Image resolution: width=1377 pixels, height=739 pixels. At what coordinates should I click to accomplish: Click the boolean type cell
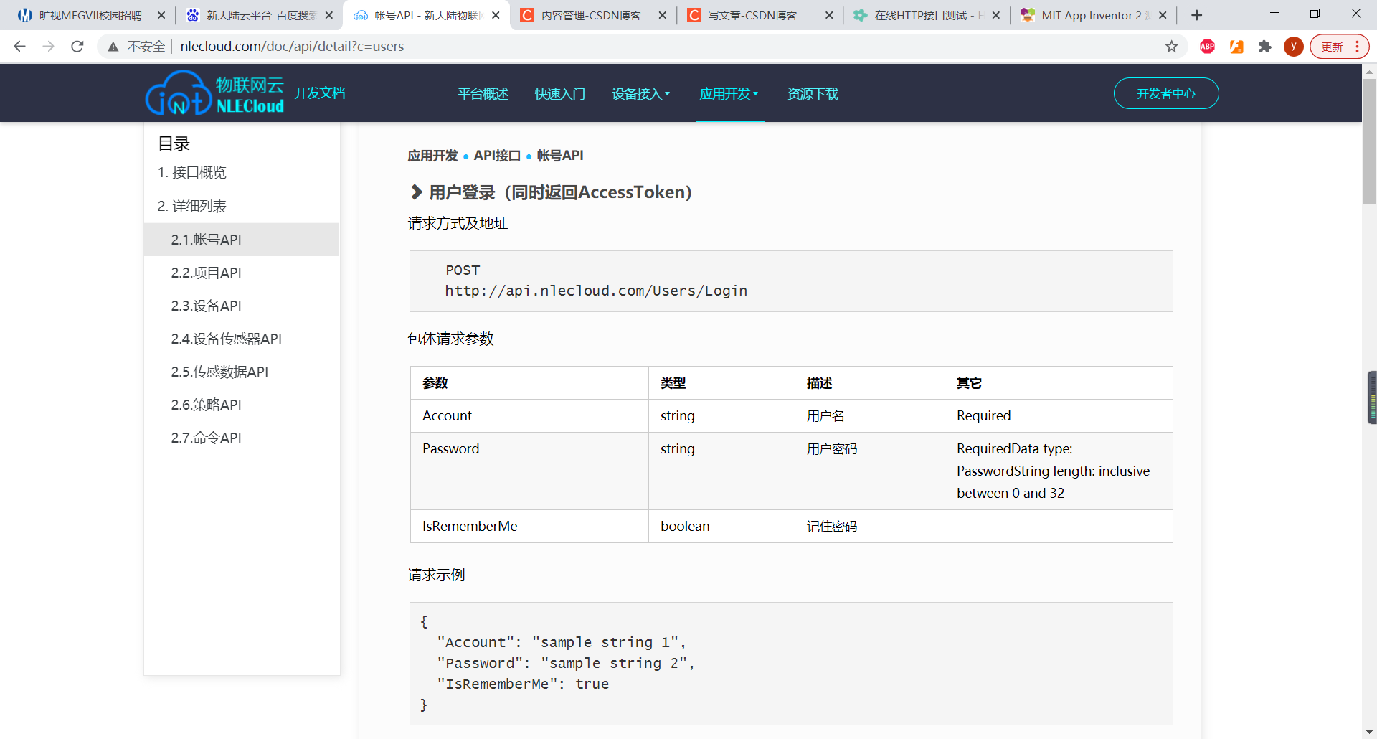coord(721,527)
